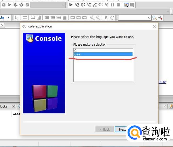Screen dimensions: 173x147
Task: Open the Debugging windows icon
Action: coord(126,5)
